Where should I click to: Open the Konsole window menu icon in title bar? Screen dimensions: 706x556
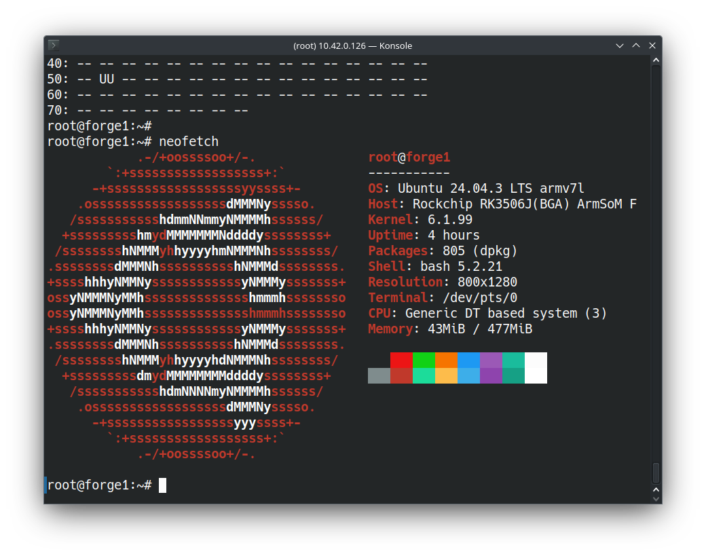[54, 45]
